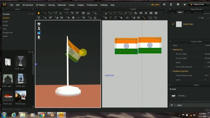Open the Preferences menu
The width and height of the screenshot is (210, 118).
coord(92,5)
